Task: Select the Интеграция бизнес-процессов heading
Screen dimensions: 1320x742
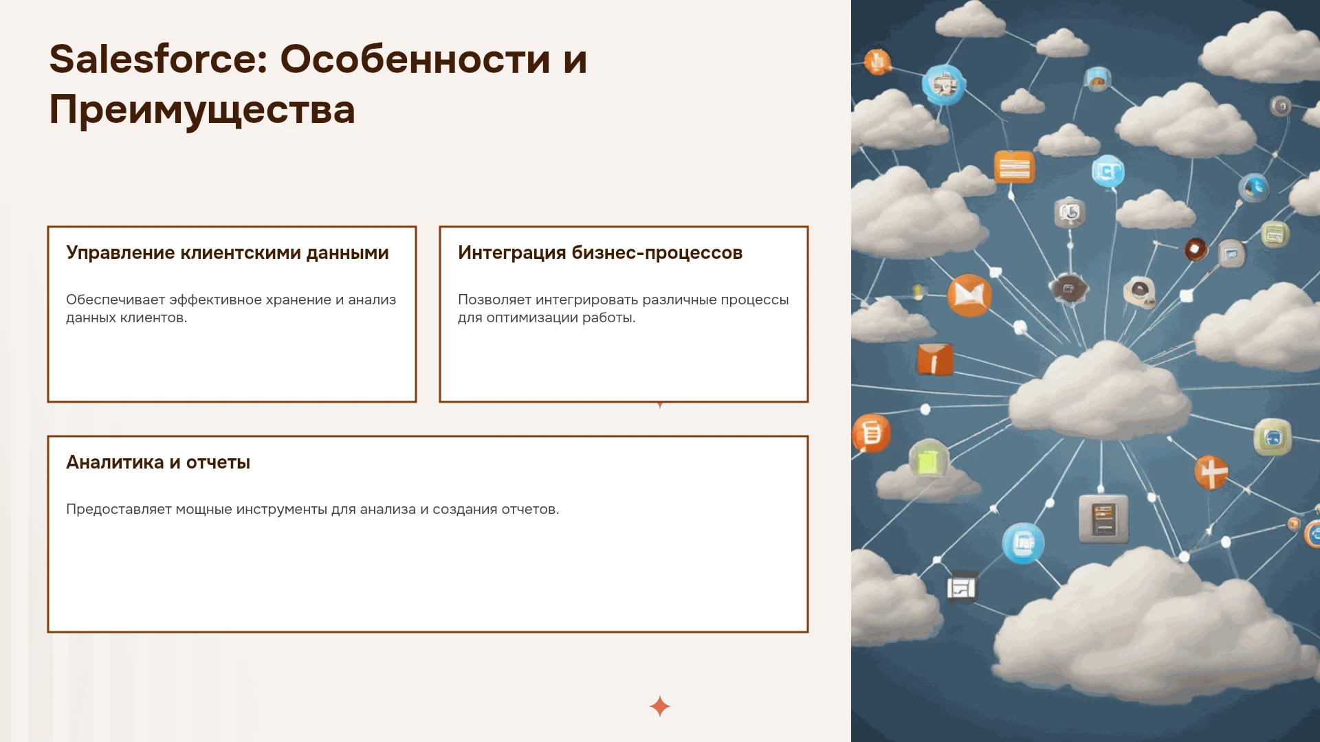Action: tap(600, 253)
